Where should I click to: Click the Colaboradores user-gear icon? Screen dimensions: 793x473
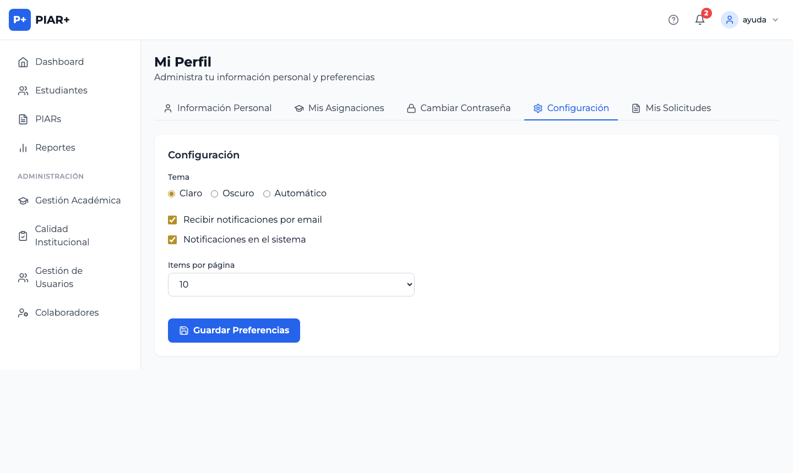(23, 313)
